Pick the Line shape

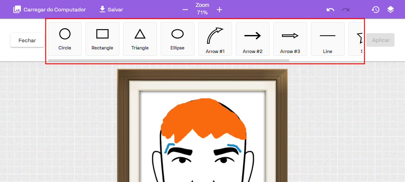click(x=327, y=39)
